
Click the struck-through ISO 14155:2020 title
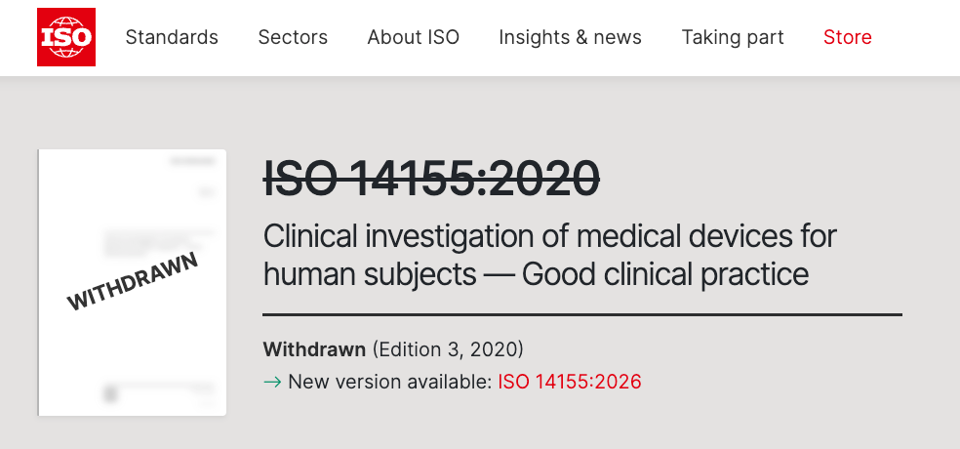tap(431, 179)
